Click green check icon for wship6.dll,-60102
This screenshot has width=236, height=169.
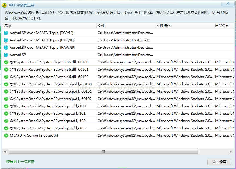tap(6, 77)
